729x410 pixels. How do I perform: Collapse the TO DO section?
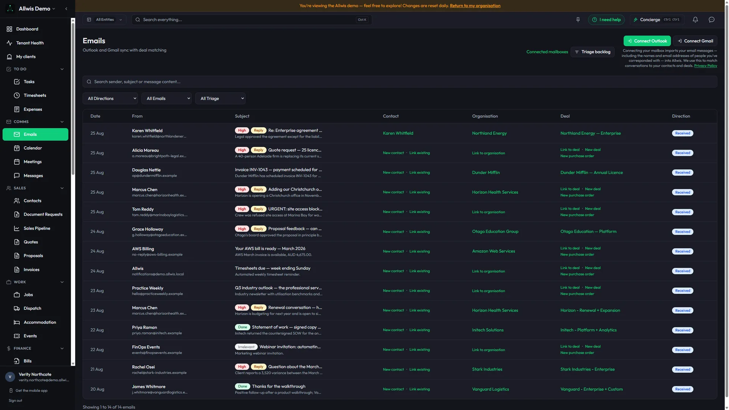pyautogui.click(x=62, y=69)
